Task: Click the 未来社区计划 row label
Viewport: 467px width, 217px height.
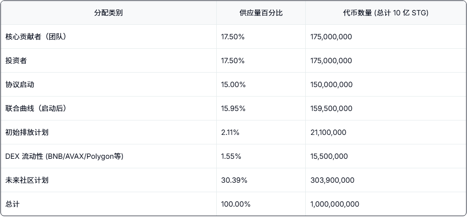Action: tap(27, 180)
